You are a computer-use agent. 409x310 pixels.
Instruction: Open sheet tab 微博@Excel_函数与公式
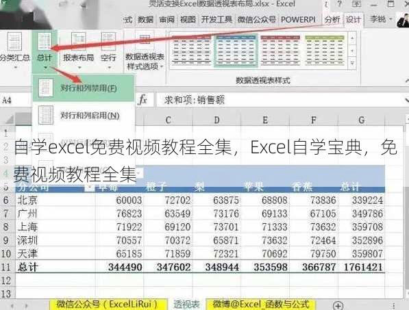261,305
